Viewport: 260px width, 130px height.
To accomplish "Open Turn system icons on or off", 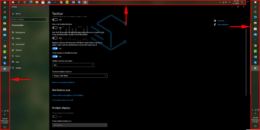I will click(62, 100).
